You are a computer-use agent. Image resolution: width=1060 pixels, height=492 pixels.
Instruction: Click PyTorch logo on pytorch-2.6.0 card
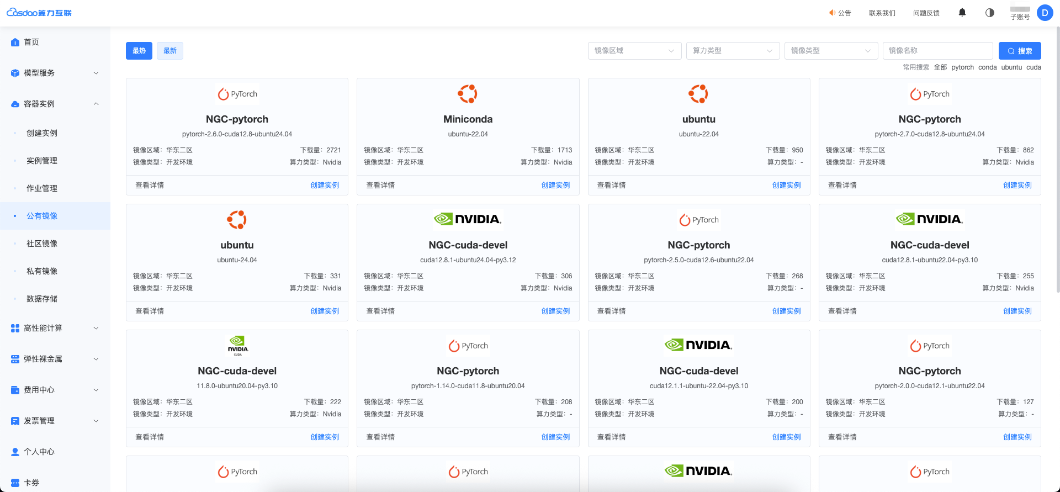point(237,94)
